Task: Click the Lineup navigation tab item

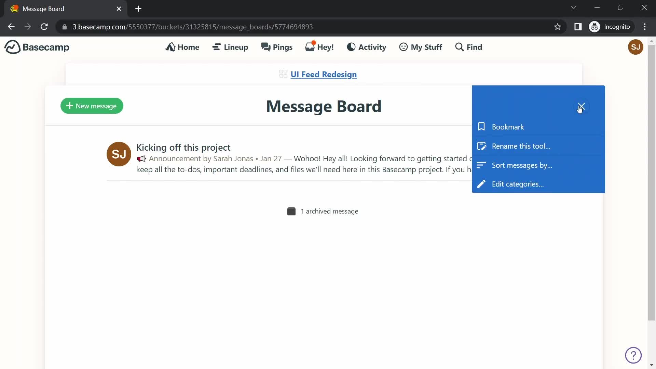Action: tap(230, 47)
